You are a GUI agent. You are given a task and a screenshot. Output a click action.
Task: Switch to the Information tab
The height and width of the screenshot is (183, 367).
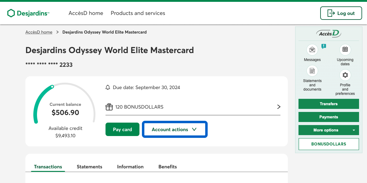click(130, 167)
